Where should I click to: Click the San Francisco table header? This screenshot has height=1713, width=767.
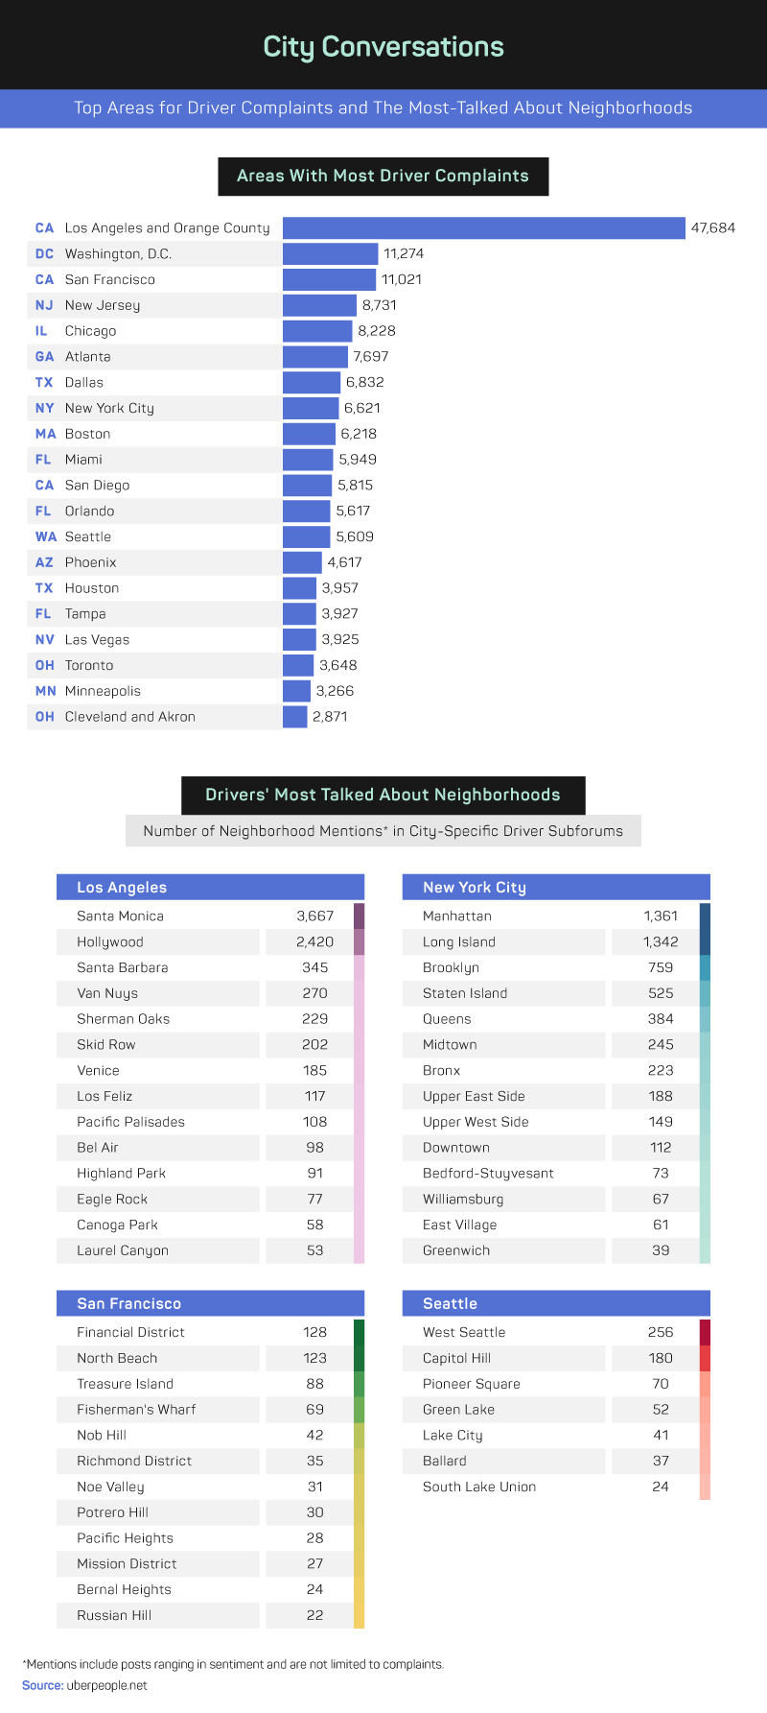click(210, 1303)
